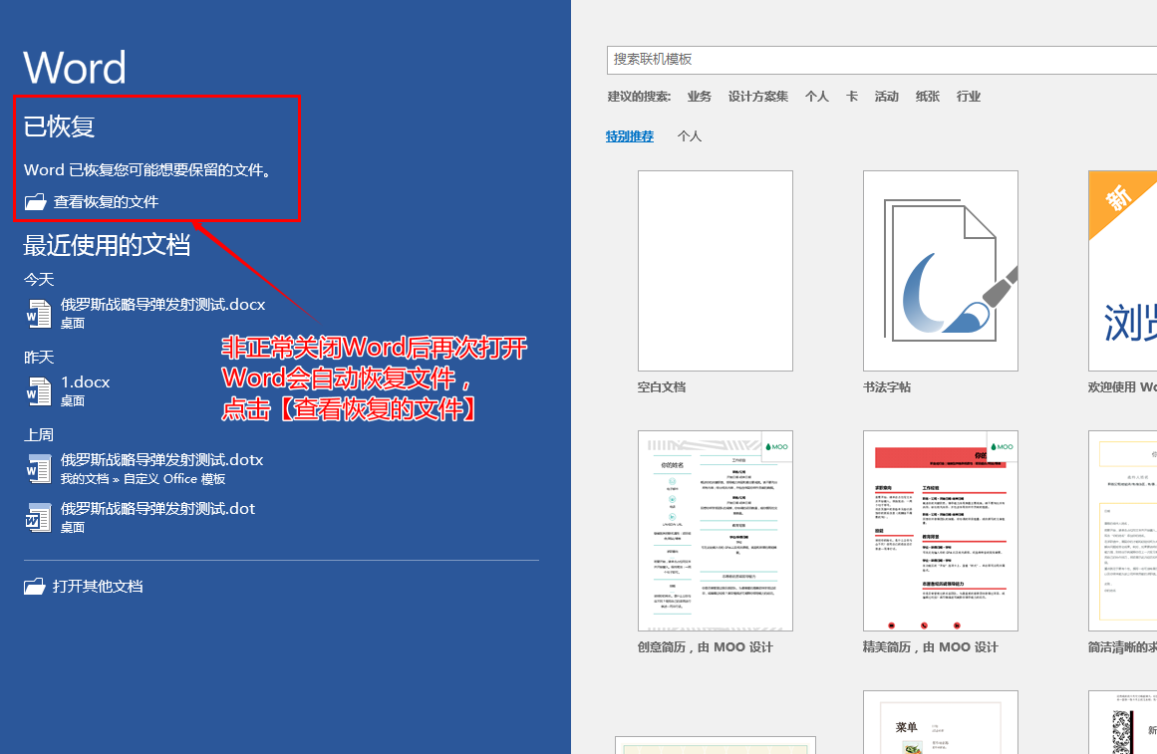Open recent document 俄罗斯战略导弹发射测试.docx
The width and height of the screenshot is (1157, 754).
tap(163, 304)
